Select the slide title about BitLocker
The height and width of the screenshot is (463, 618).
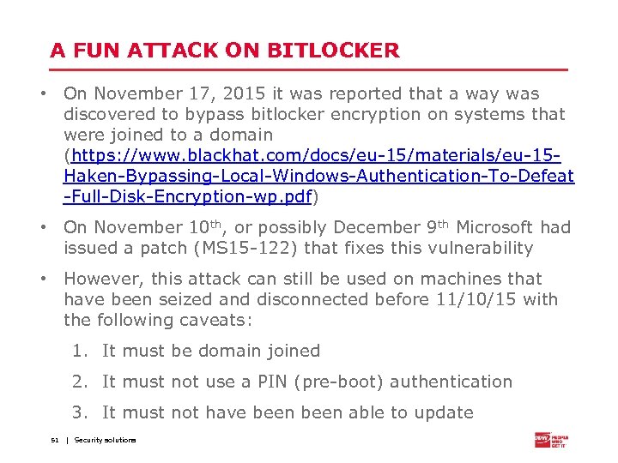[225, 51]
